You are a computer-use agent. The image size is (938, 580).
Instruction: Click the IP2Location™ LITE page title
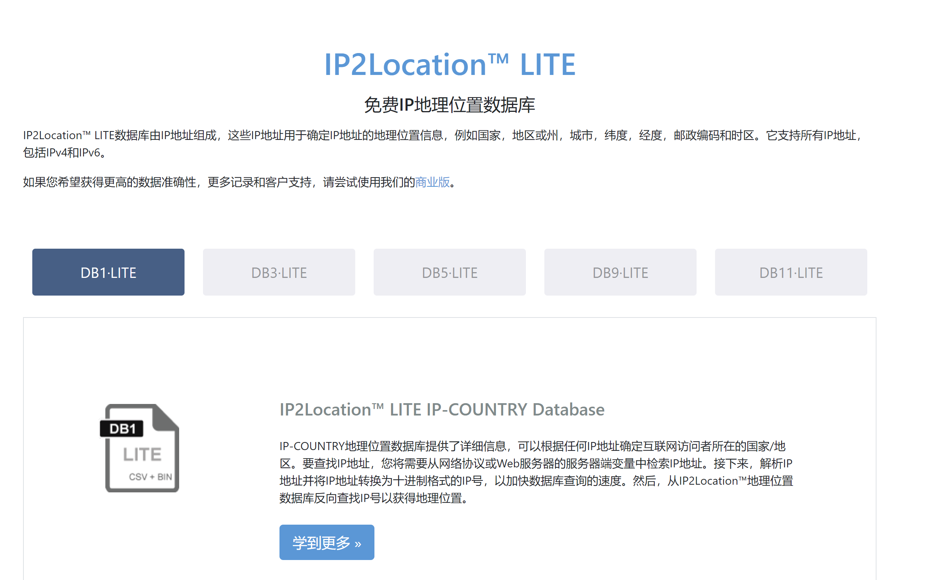(450, 65)
